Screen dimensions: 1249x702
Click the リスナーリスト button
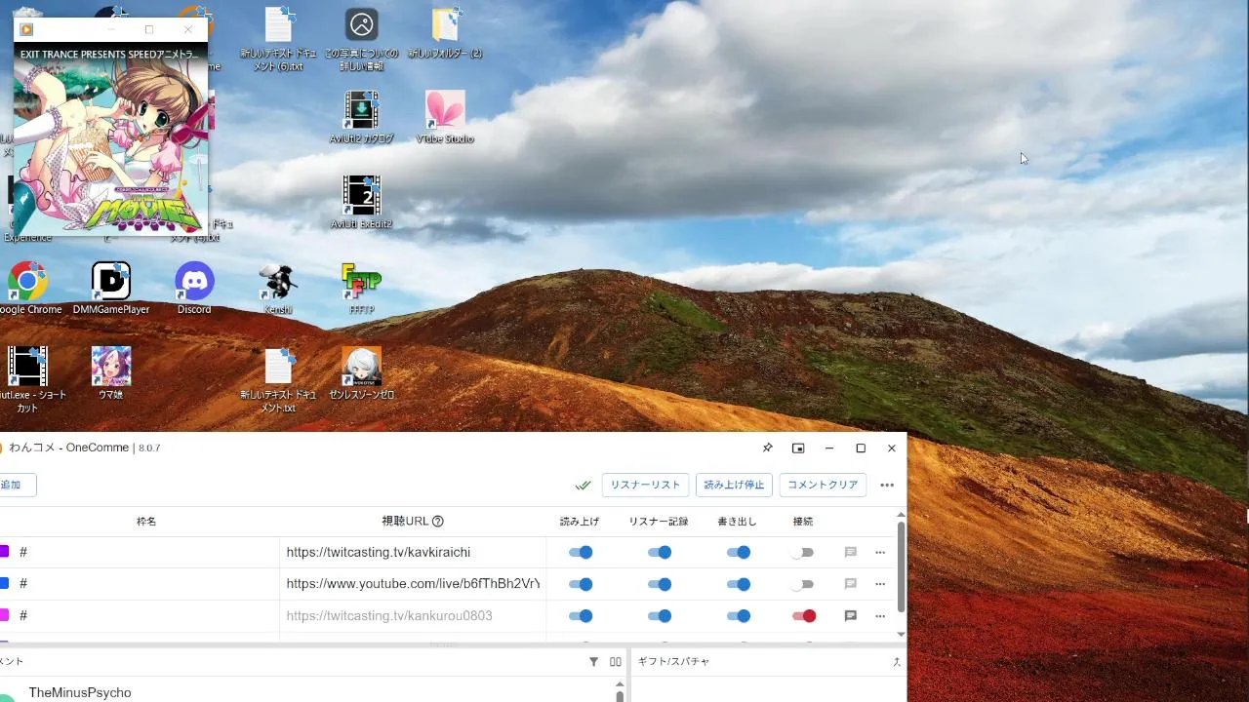click(x=645, y=485)
